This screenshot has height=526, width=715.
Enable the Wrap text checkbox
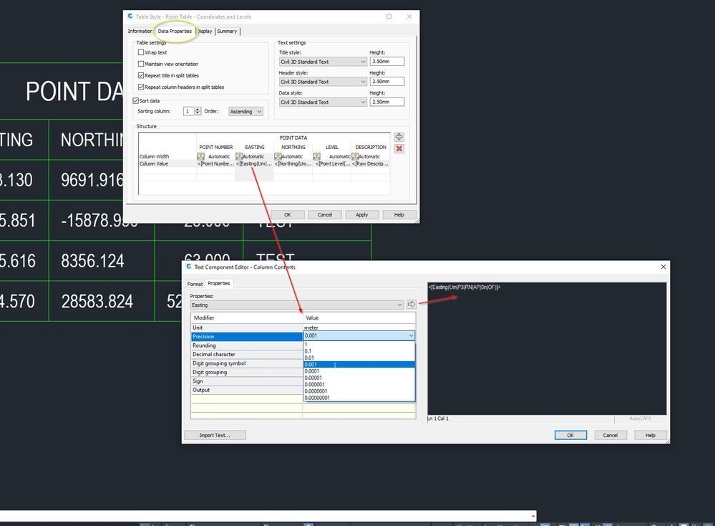141,52
